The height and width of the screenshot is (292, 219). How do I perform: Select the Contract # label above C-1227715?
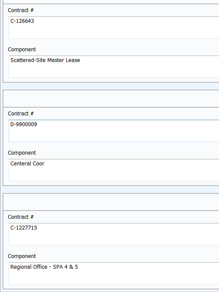(x=21, y=217)
